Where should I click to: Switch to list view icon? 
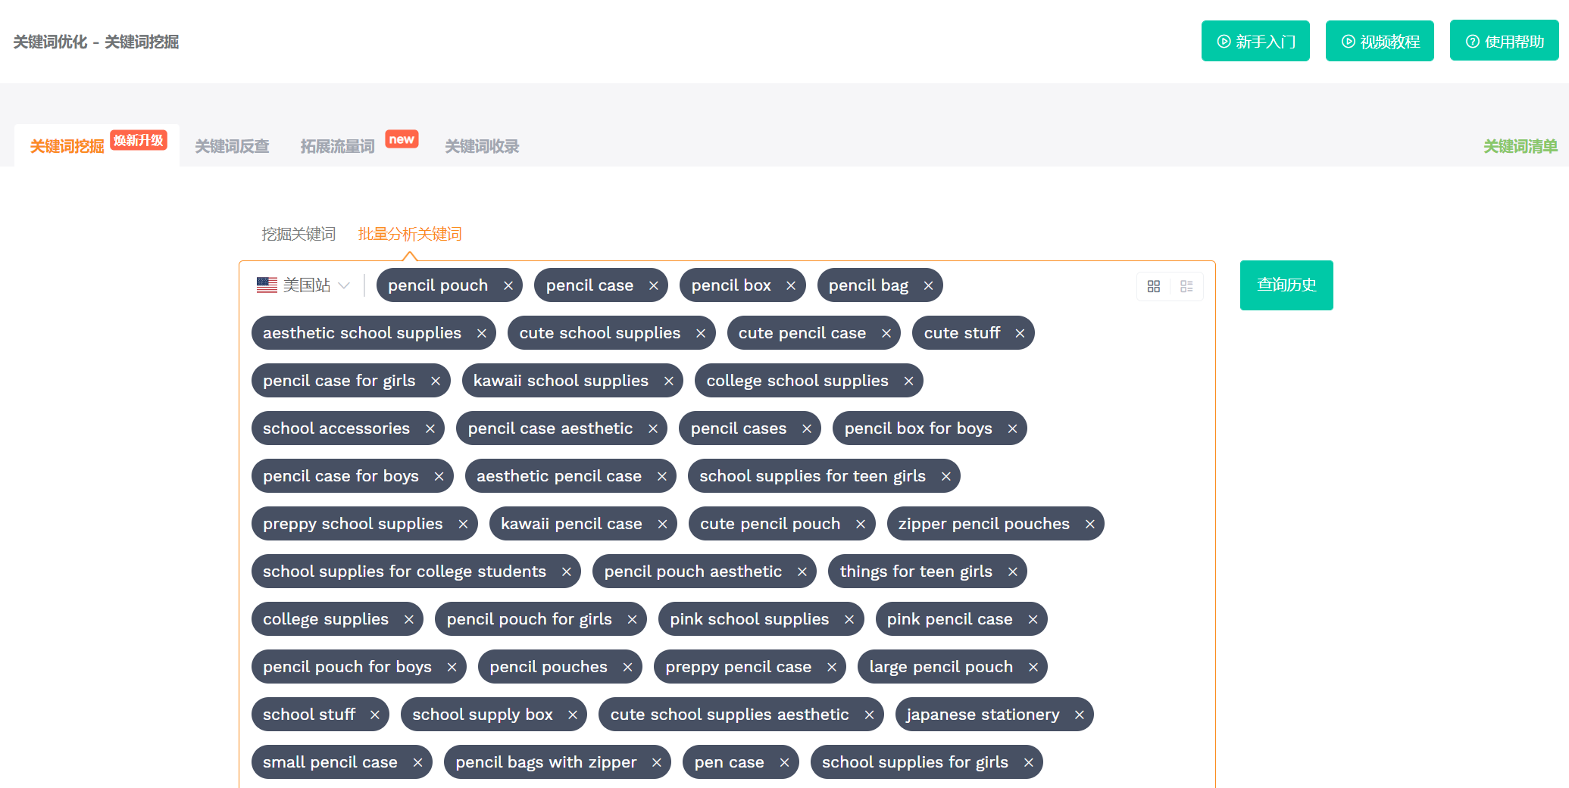[x=1186, y=286]
